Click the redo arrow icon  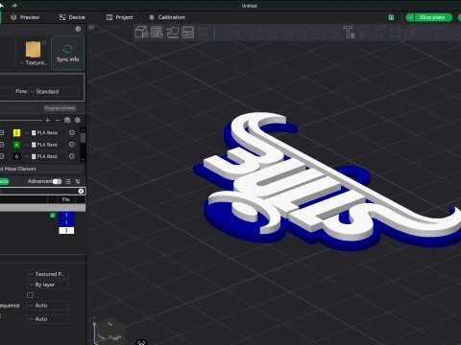point(14,6)
